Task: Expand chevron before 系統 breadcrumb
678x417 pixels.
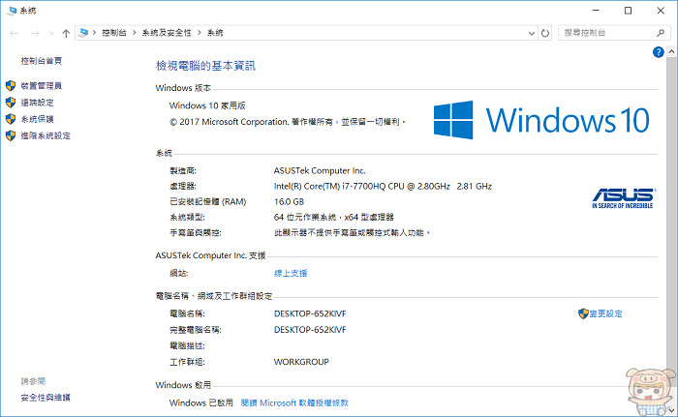Action: 200,33
